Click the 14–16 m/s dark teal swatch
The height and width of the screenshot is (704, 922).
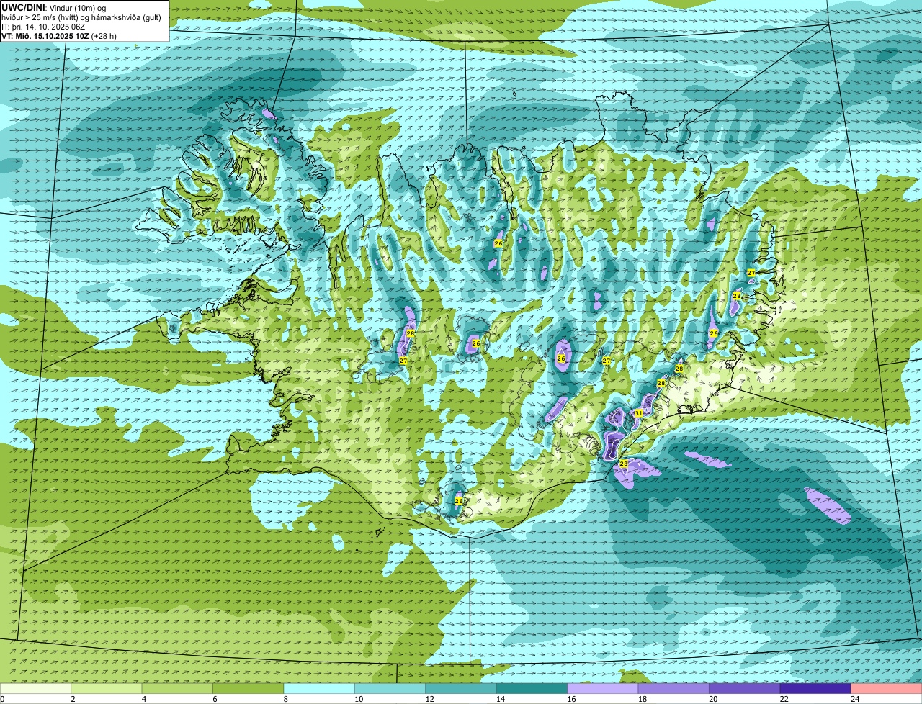click(x=532, y=689)
